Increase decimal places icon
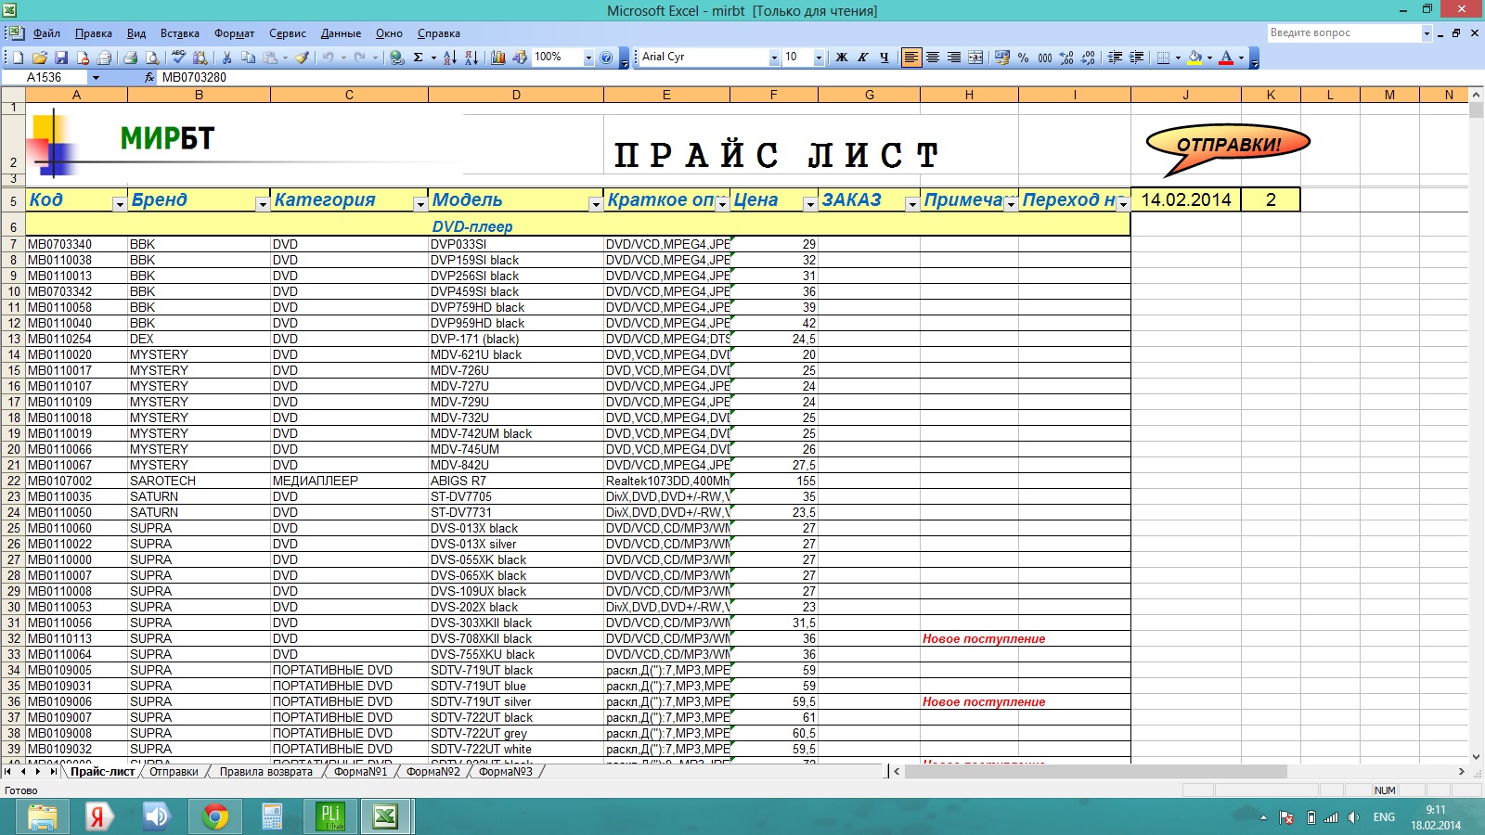Viewport: 1485px width, 835px height. (1066, 58)
